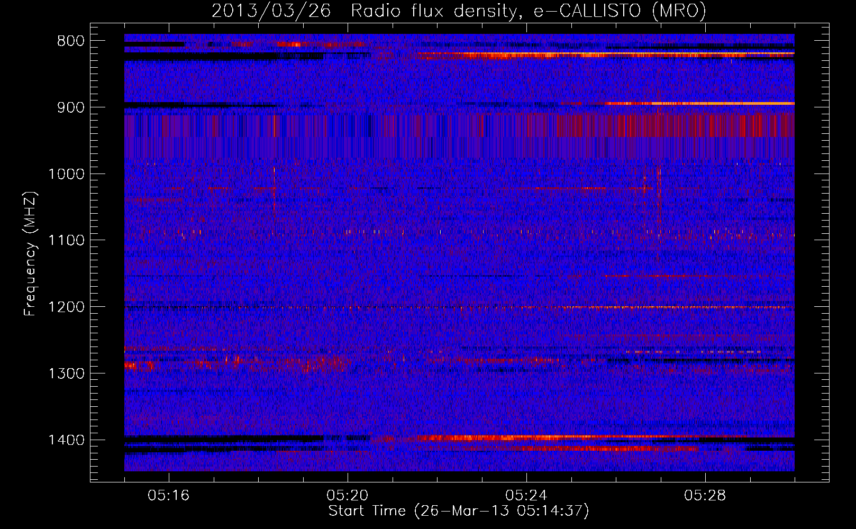Click the 05:28 time tick label
Image resolution: width=856 pixels, height=529 pixels.
(705, 496)
